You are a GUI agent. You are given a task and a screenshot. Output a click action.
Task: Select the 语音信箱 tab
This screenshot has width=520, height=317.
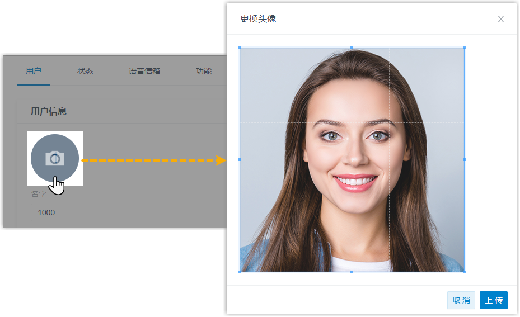coord(144,71)
